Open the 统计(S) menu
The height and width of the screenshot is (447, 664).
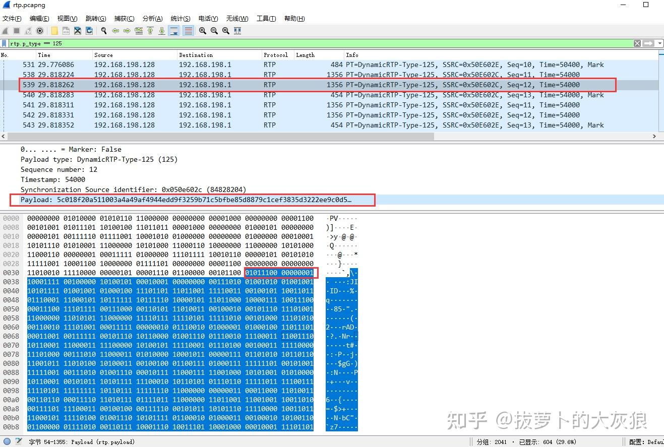(180, 18)
